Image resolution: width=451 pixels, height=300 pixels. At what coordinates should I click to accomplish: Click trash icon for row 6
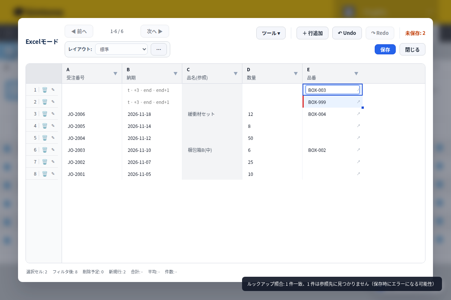[x=45, y=150]
